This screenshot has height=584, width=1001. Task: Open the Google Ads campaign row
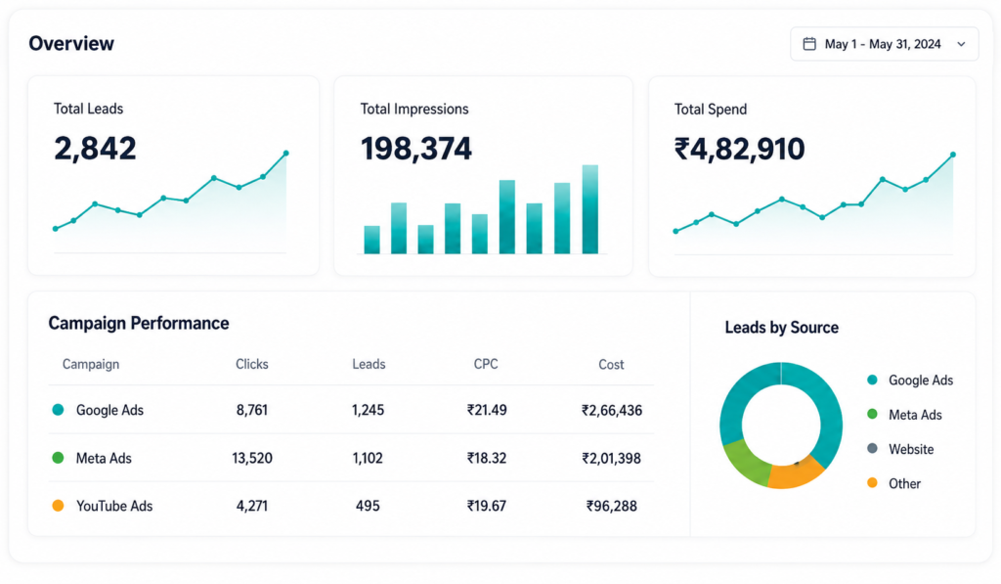click(351, 410)
